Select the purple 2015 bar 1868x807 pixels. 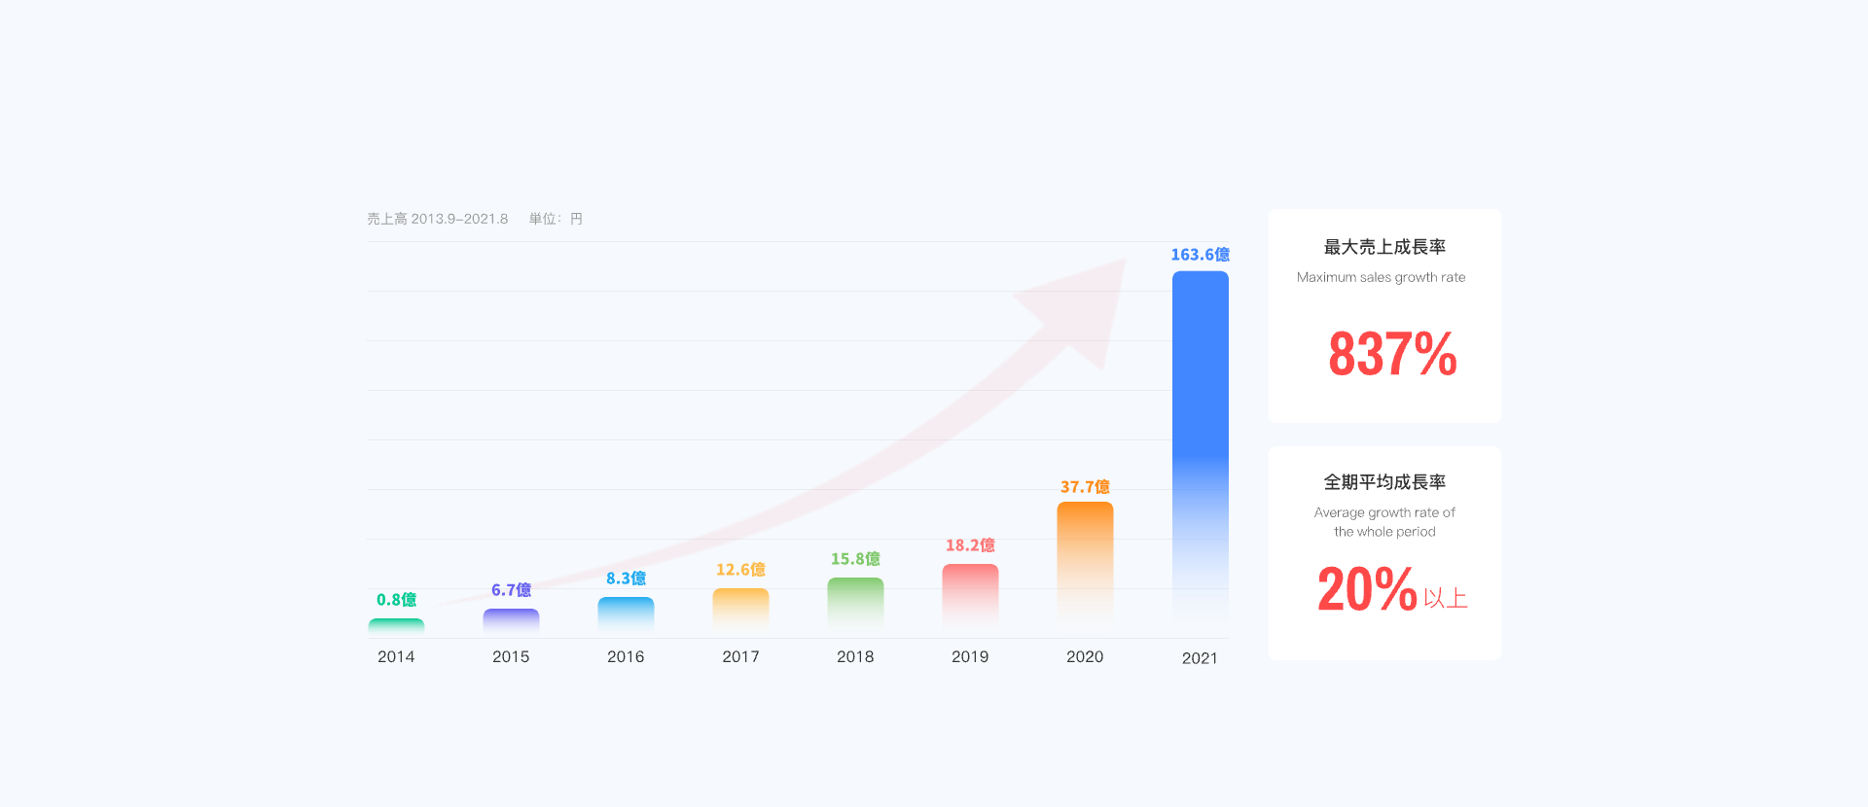(511, 621)
